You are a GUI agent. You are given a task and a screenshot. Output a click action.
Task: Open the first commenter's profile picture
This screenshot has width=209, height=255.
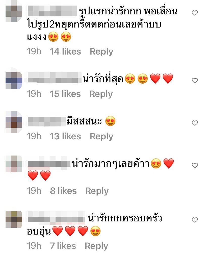[14, 13]
